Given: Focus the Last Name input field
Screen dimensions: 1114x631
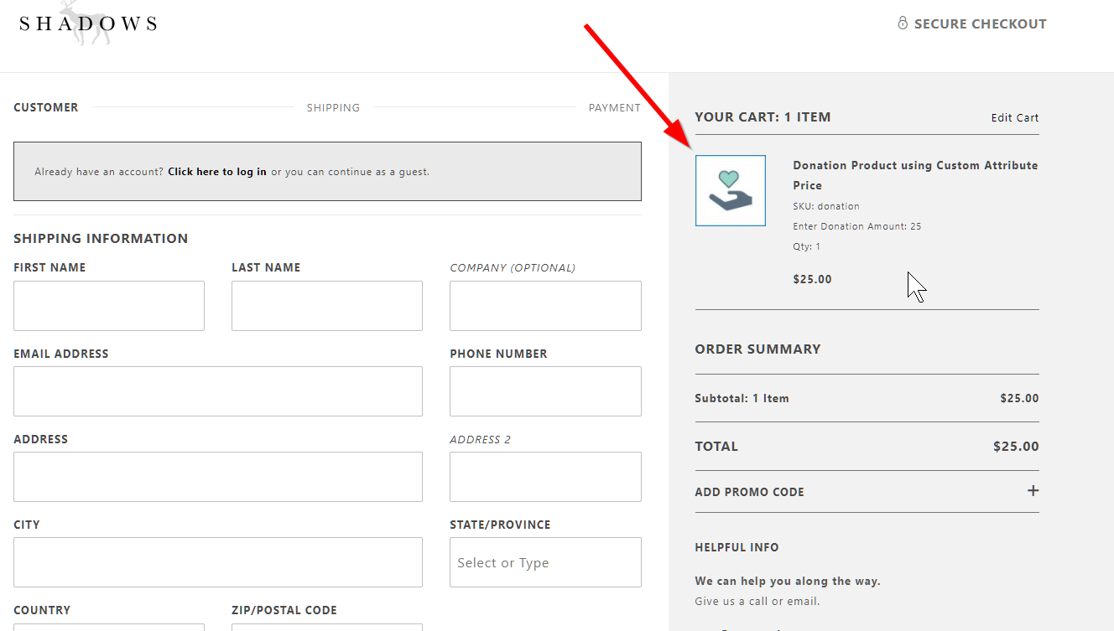Looking at the screenshot, I should coord(327,306).
